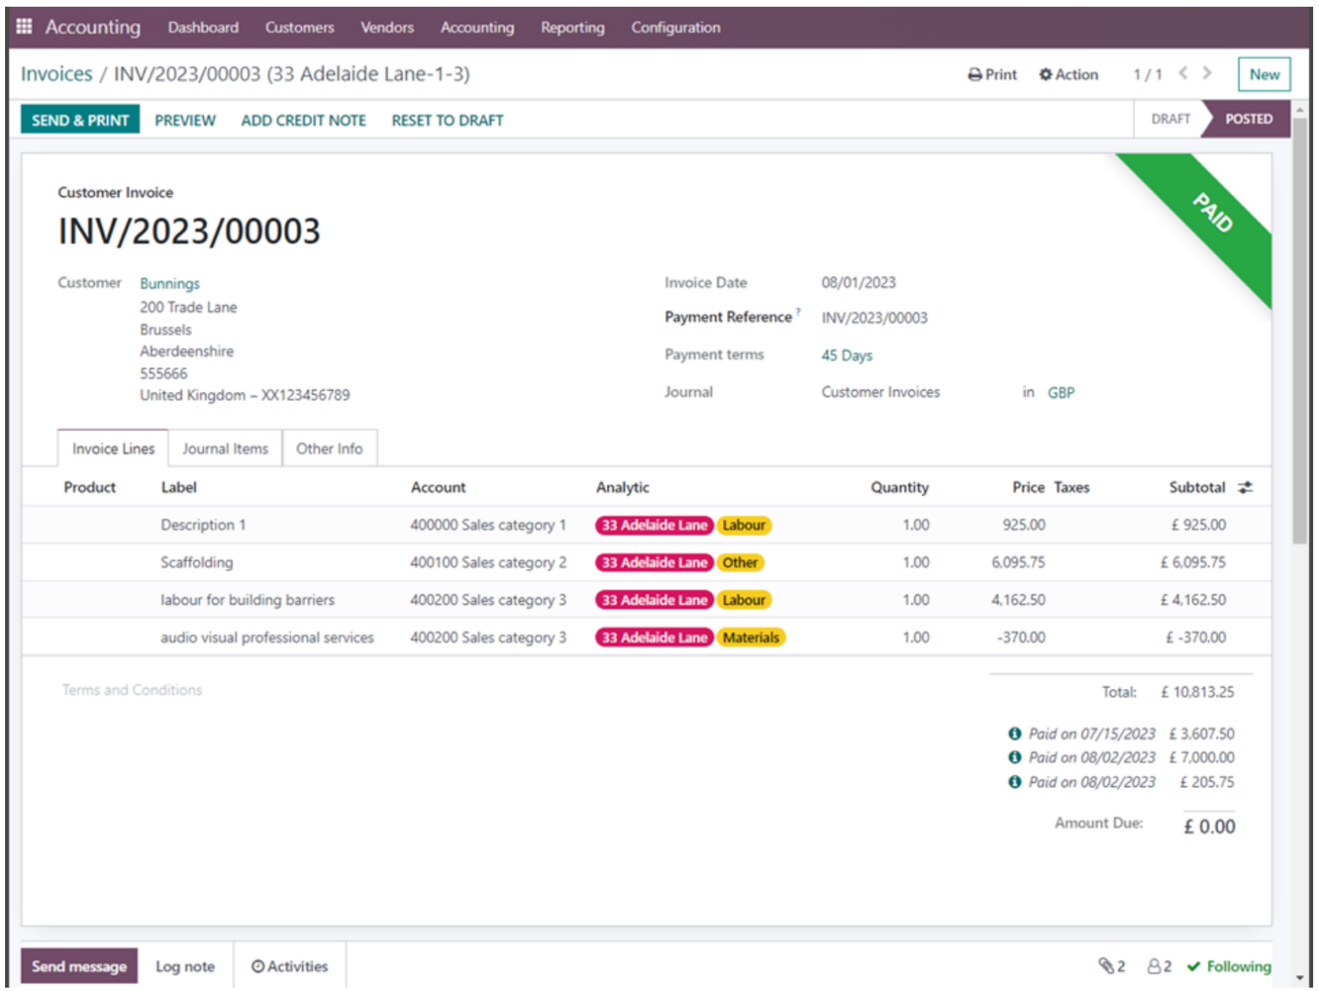Open the Reporting dropdown menu

[572, 27]
